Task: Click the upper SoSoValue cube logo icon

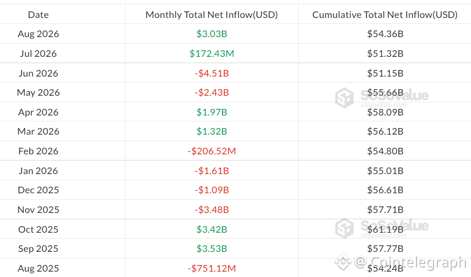Action: pyautogui.click(x=344, y=98)
